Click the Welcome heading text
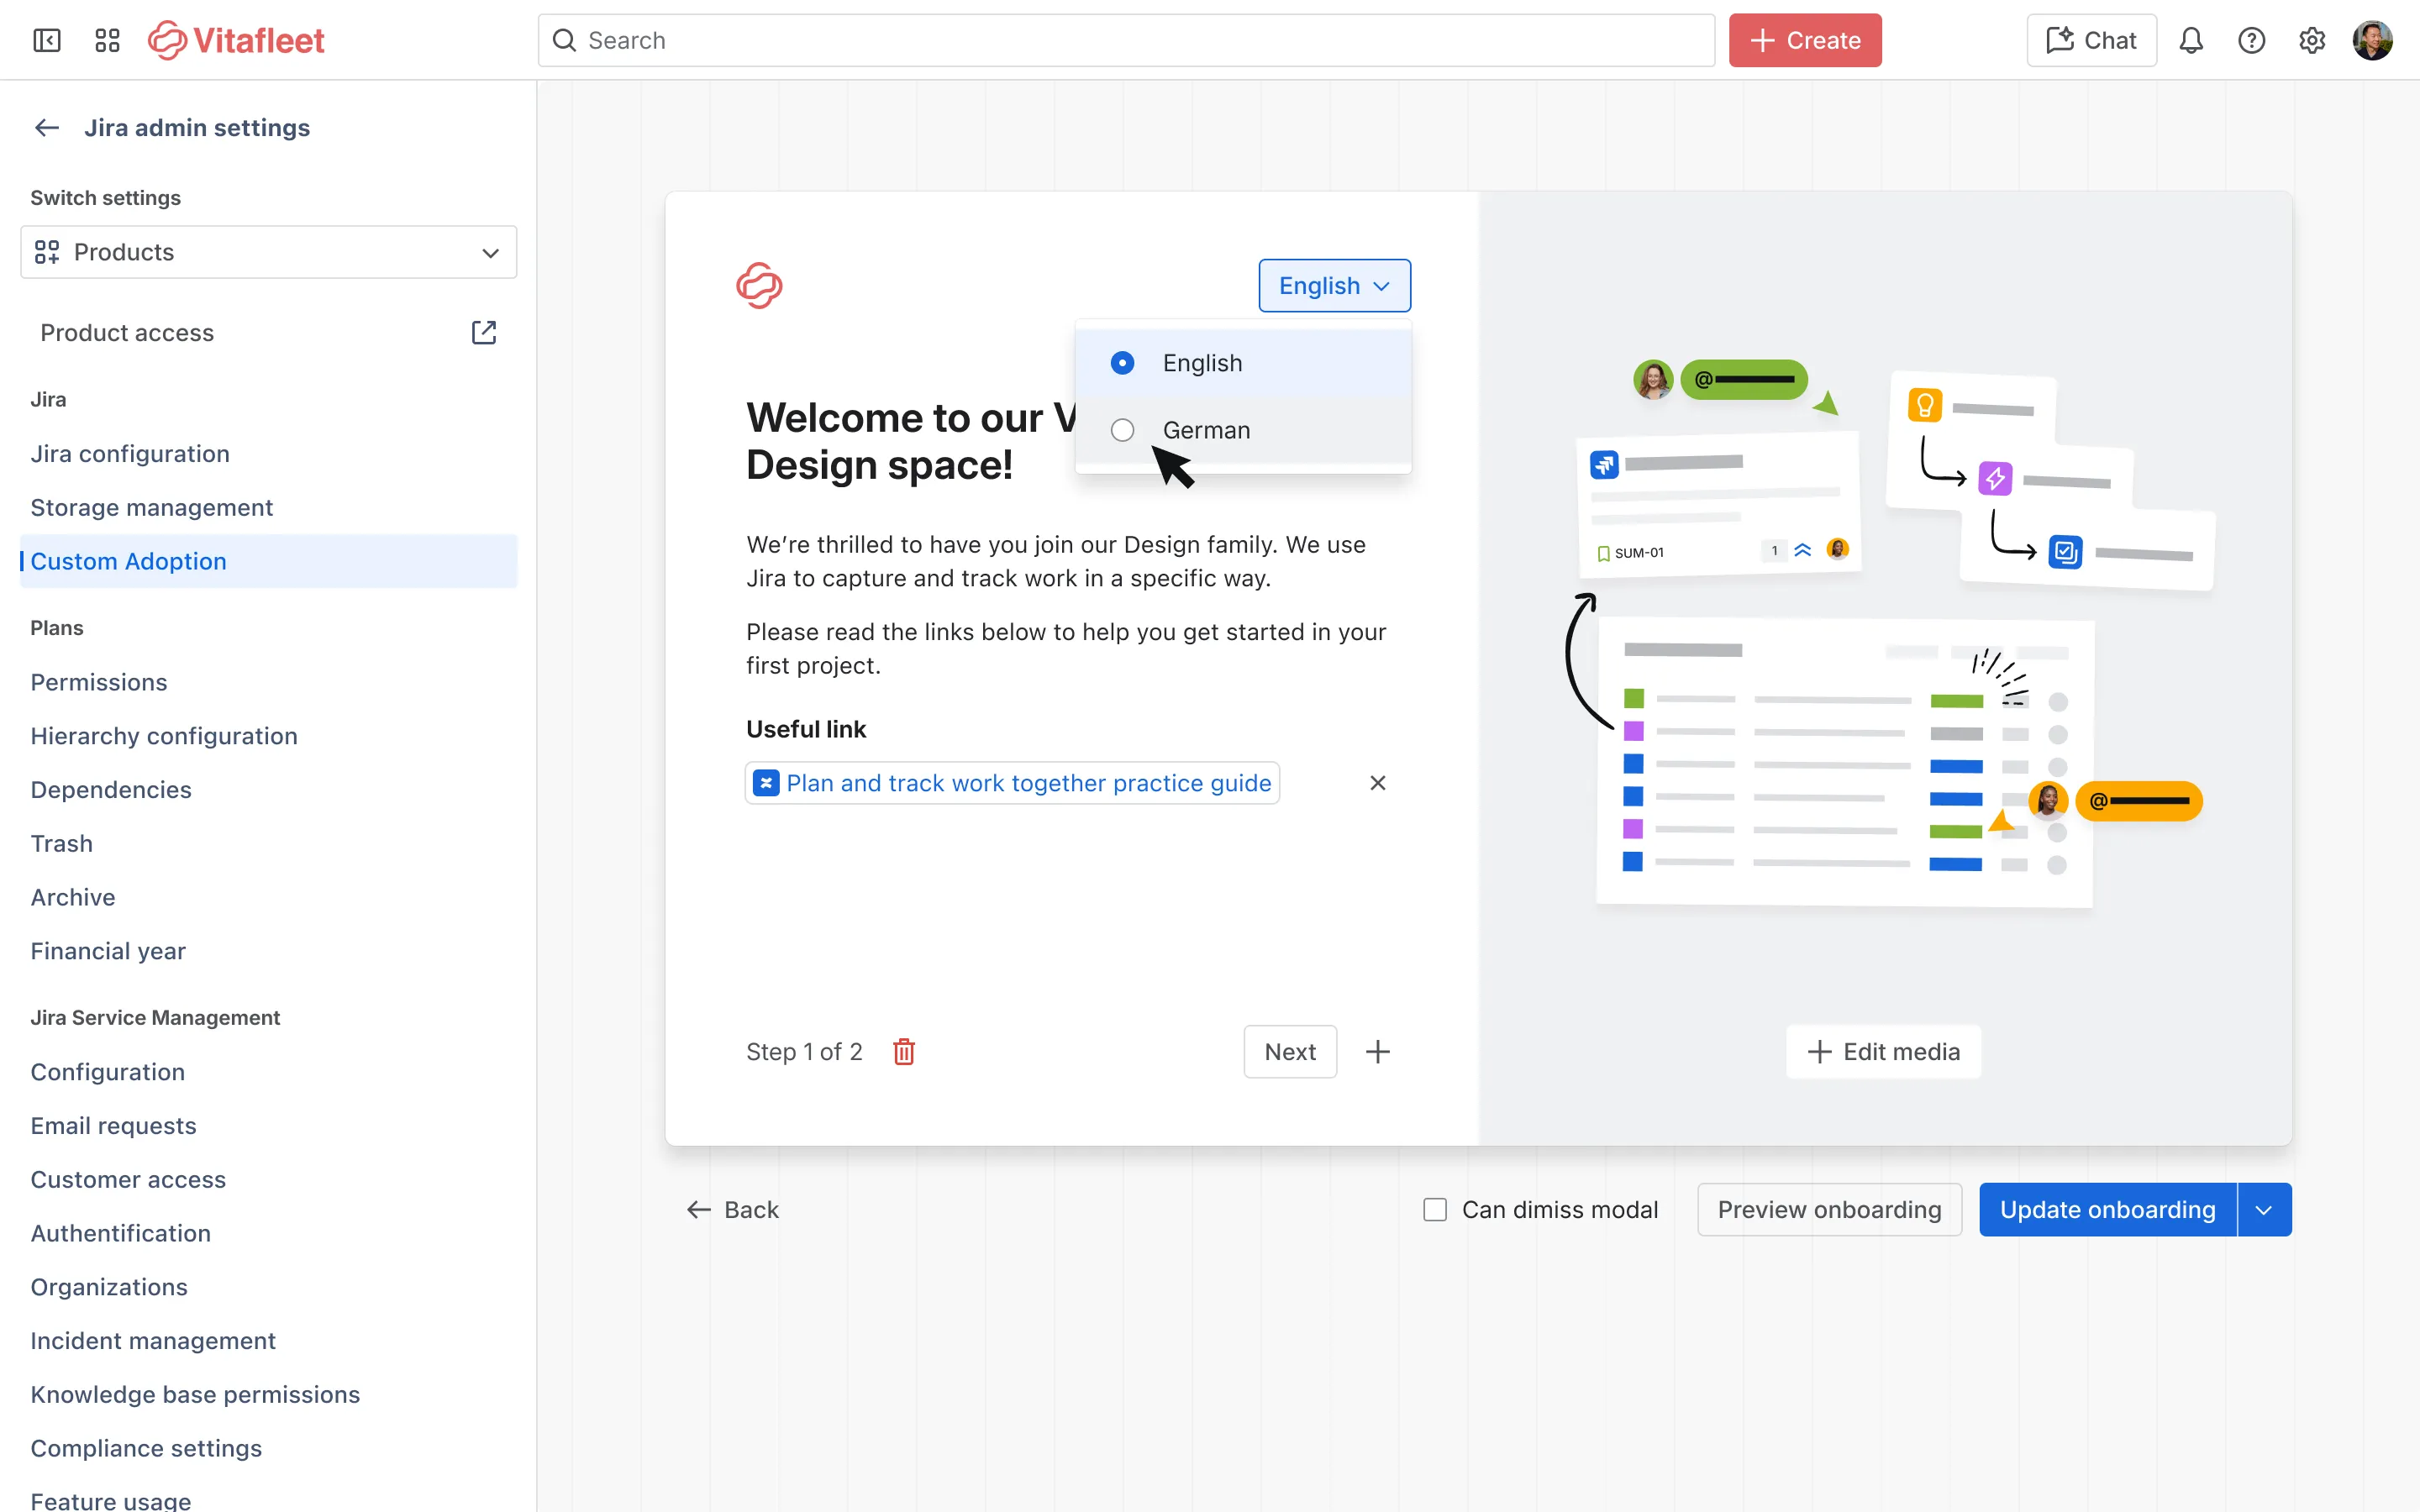The image size is (2420, 1512). click(910, 441)
